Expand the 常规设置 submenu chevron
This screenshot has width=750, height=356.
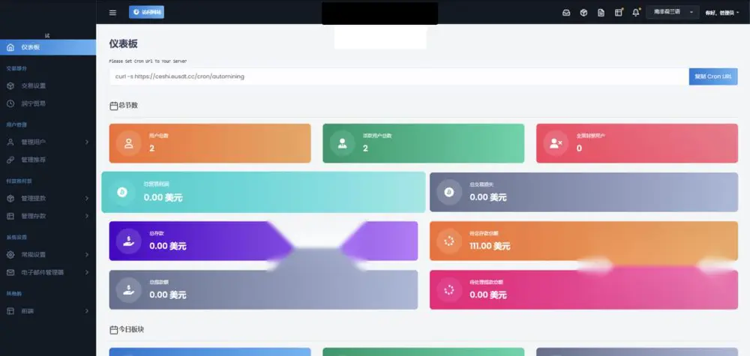(x=87, y=255)
